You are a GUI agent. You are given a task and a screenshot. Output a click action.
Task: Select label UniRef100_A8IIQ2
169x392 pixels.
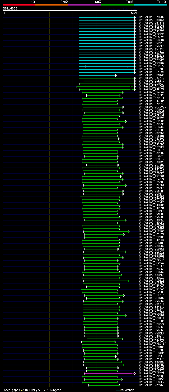click(x=152, y=139)
